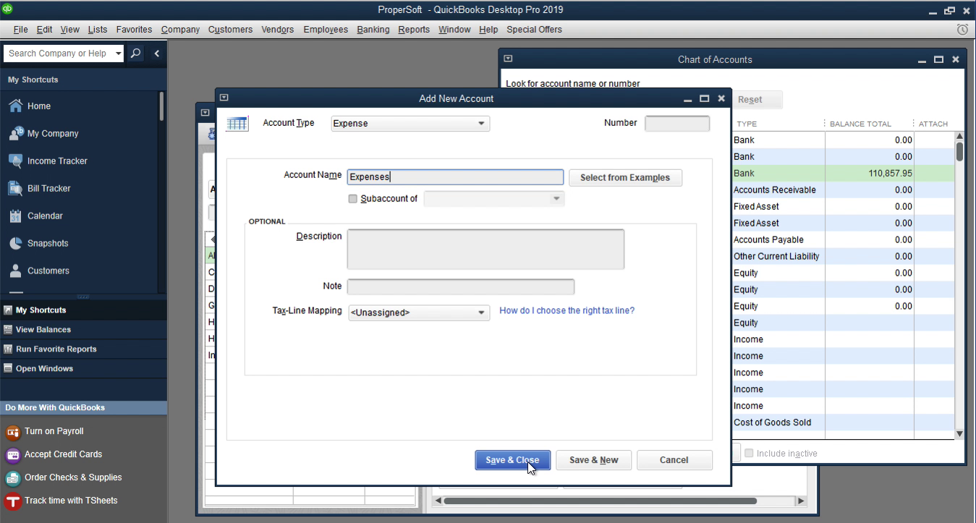Collapse the left shortcuts panel arrow
Viewport: 976px width, 523px height.
click(156, 54)
